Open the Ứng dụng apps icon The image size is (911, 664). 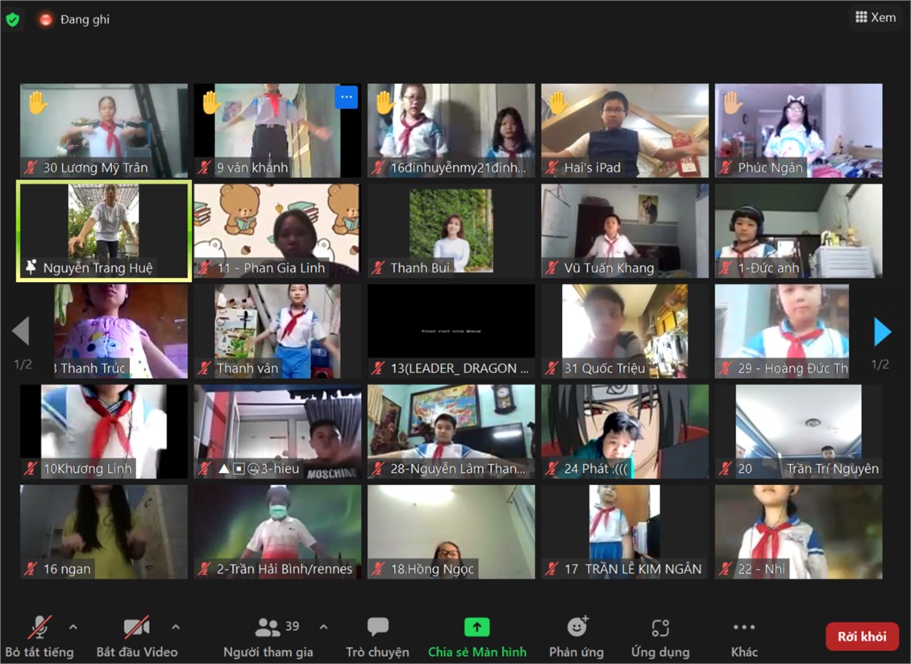[660, 627]
